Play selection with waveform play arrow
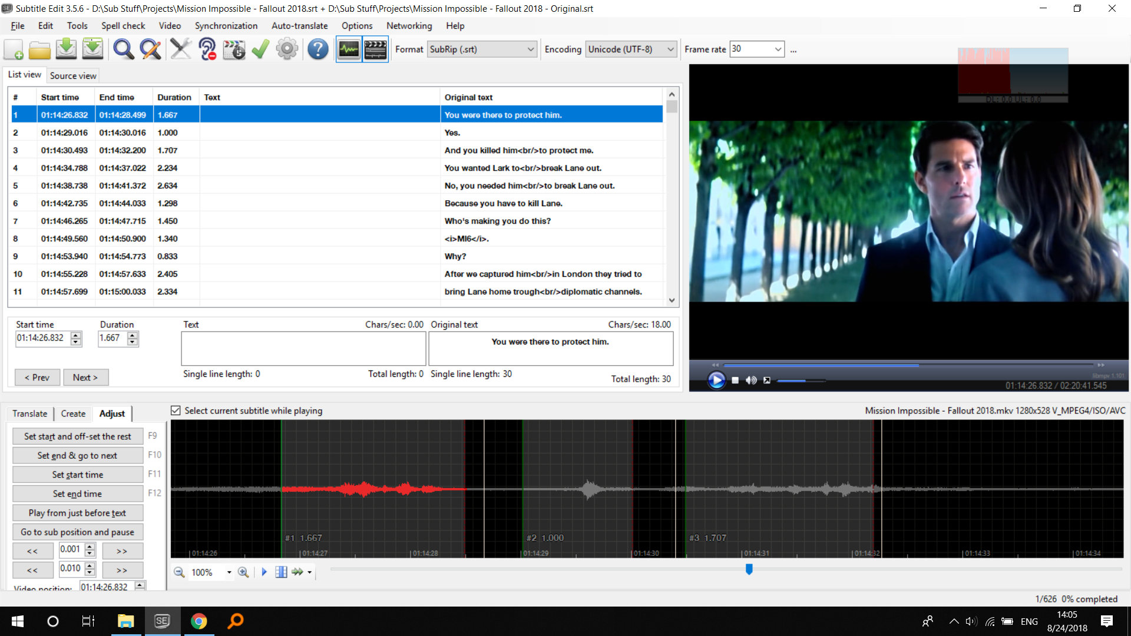The width and height of the screenshot is (1131, 636). pyautogui.click(x=264, y=572)
